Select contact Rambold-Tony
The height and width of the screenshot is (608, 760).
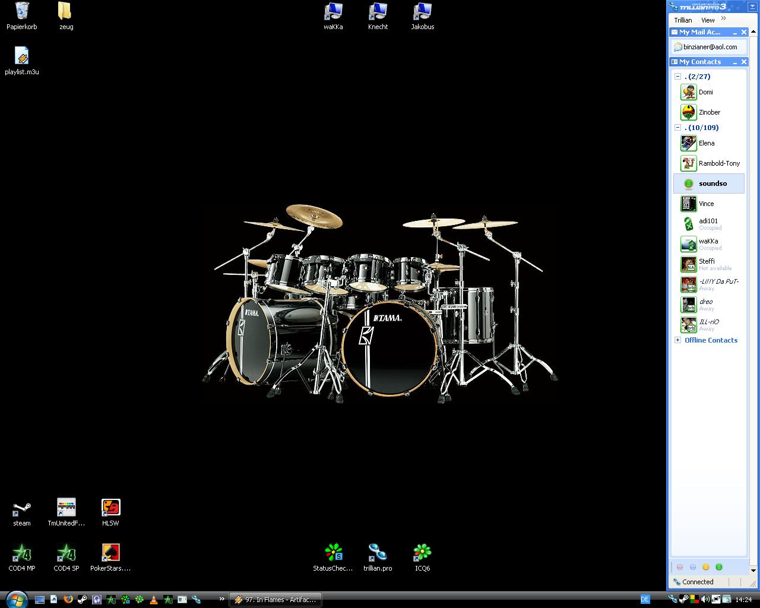coord(709,163)
